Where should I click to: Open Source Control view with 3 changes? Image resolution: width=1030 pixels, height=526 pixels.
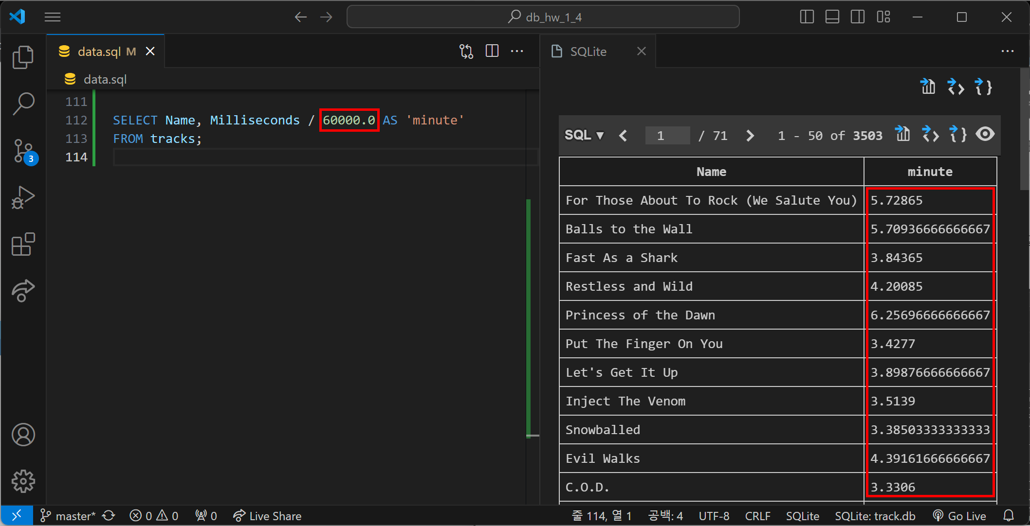tap(23, 151)
